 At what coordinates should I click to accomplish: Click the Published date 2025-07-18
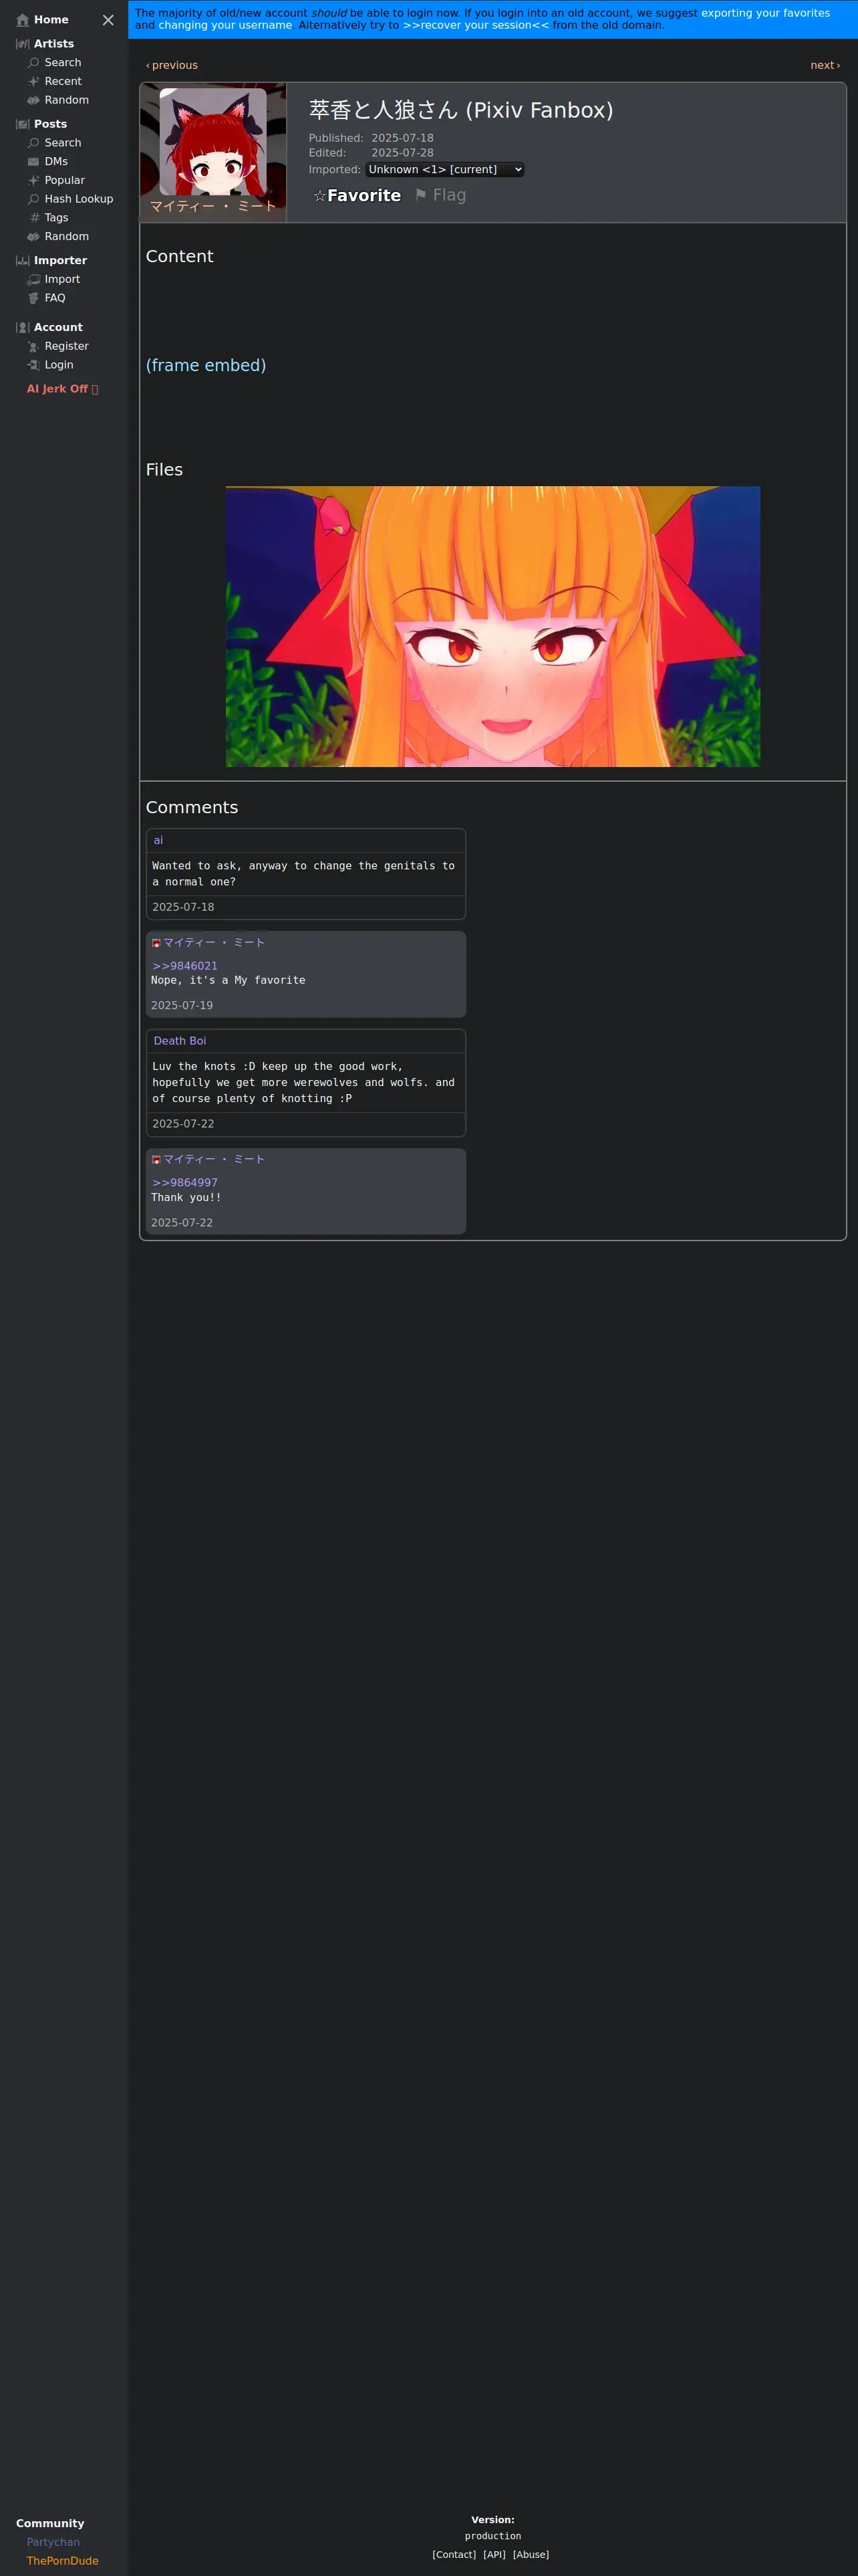click(402, 138)
